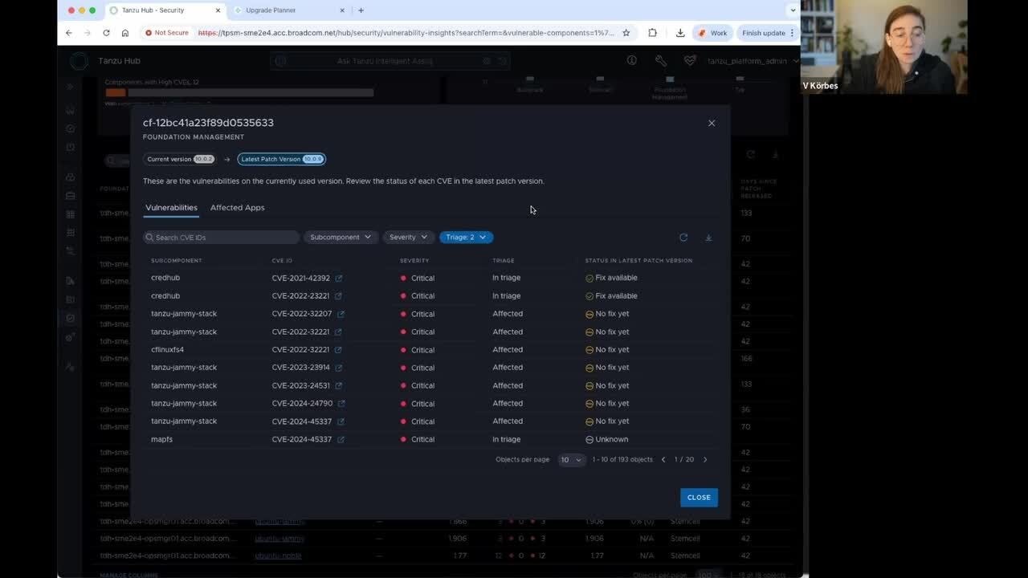Open external link icon for CVE-2023-23914

(x=338, y=368)
